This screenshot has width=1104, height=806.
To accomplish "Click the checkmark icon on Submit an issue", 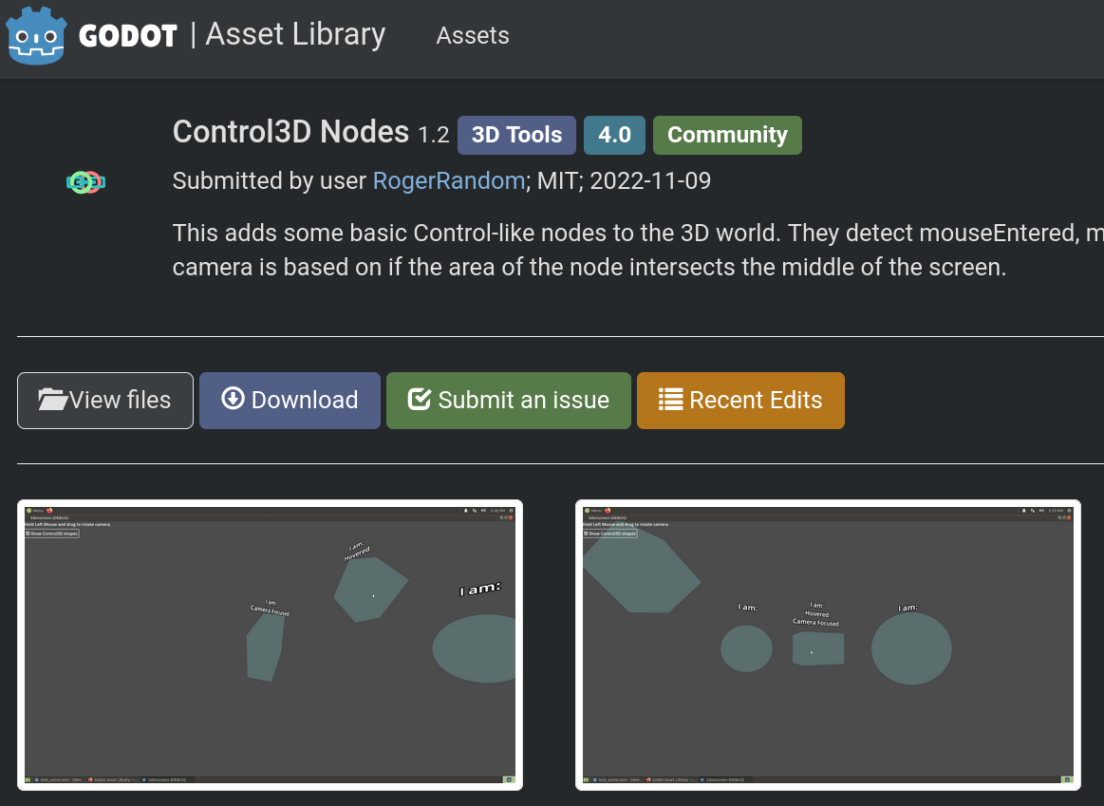I will [x=419, y=399].
